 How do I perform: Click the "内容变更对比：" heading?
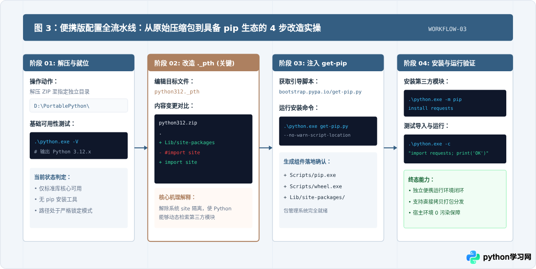coord(175,106)
